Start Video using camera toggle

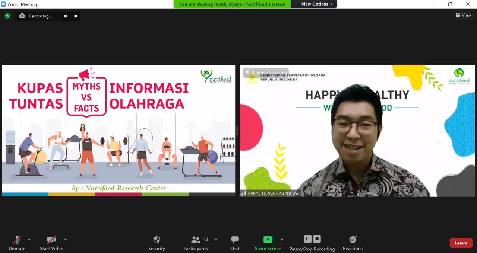(51, 240)
